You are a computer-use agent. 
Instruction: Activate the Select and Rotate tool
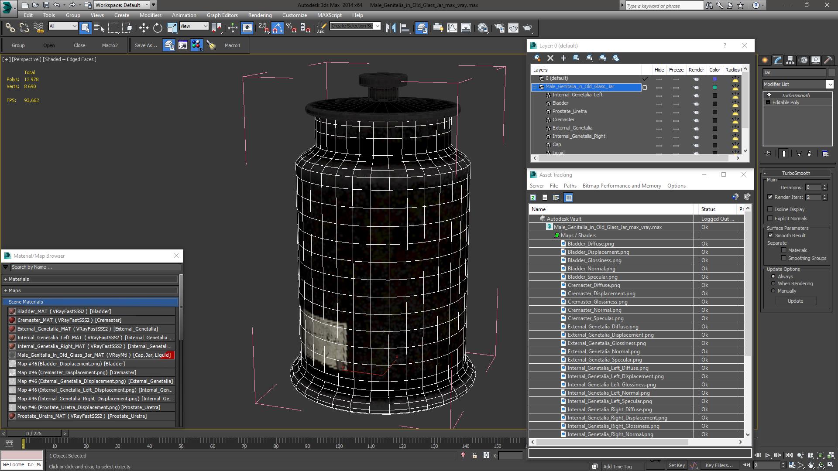158,28
